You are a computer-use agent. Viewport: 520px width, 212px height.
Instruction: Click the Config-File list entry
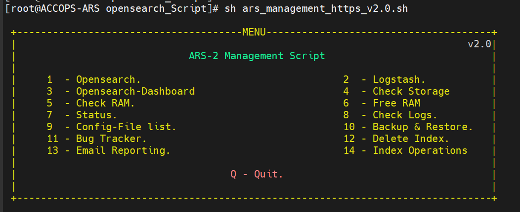click(x=126, y=127)
